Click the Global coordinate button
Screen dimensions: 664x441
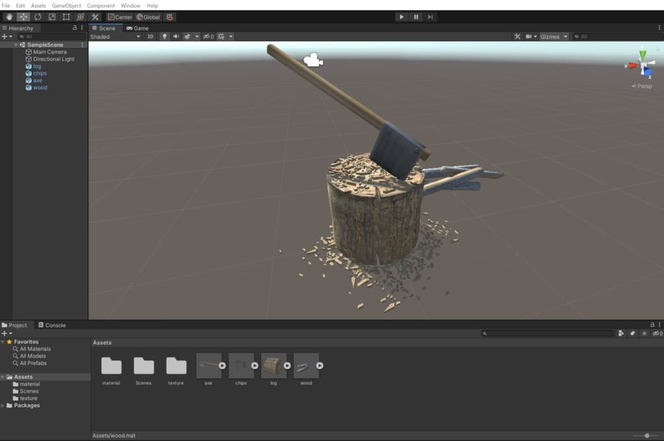[x=148, y=17]
